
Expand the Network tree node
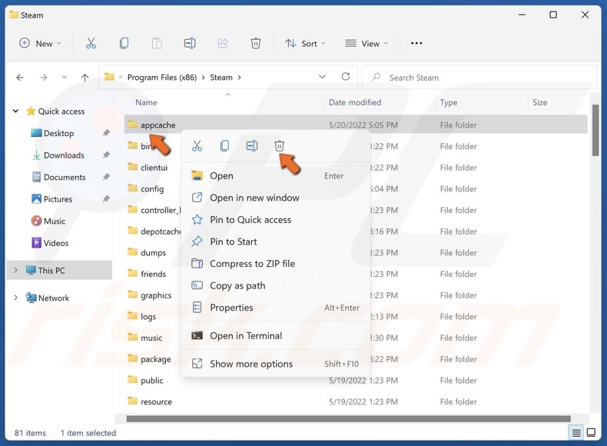15,298
